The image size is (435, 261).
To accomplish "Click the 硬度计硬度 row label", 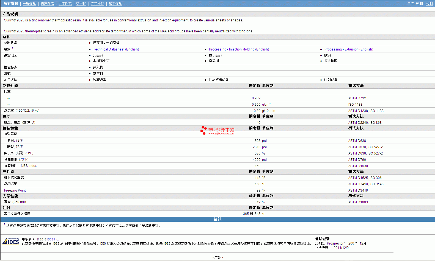I will [x=20, y=122].
